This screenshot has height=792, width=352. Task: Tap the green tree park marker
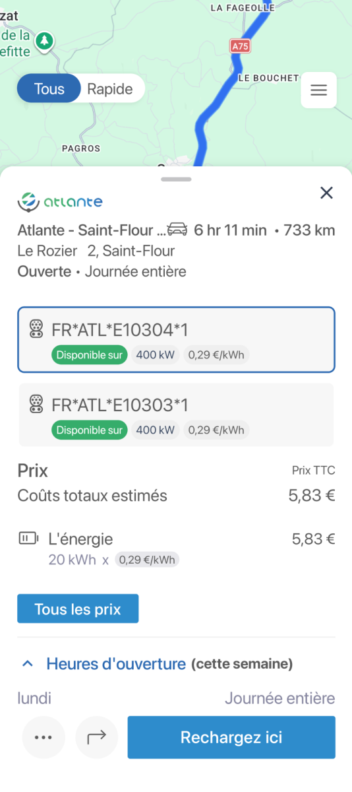[x=45, y=42]
